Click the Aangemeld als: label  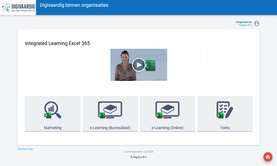click(244, 22)
